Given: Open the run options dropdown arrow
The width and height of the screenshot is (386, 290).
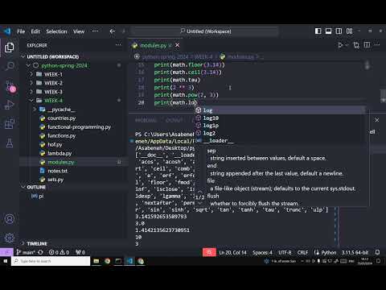Looking at the screenshot, I should click(347, 45).
